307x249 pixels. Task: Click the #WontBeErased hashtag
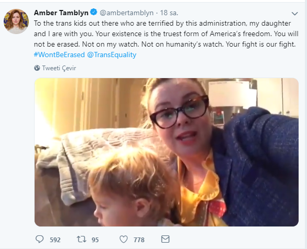(x=59, y=55)
